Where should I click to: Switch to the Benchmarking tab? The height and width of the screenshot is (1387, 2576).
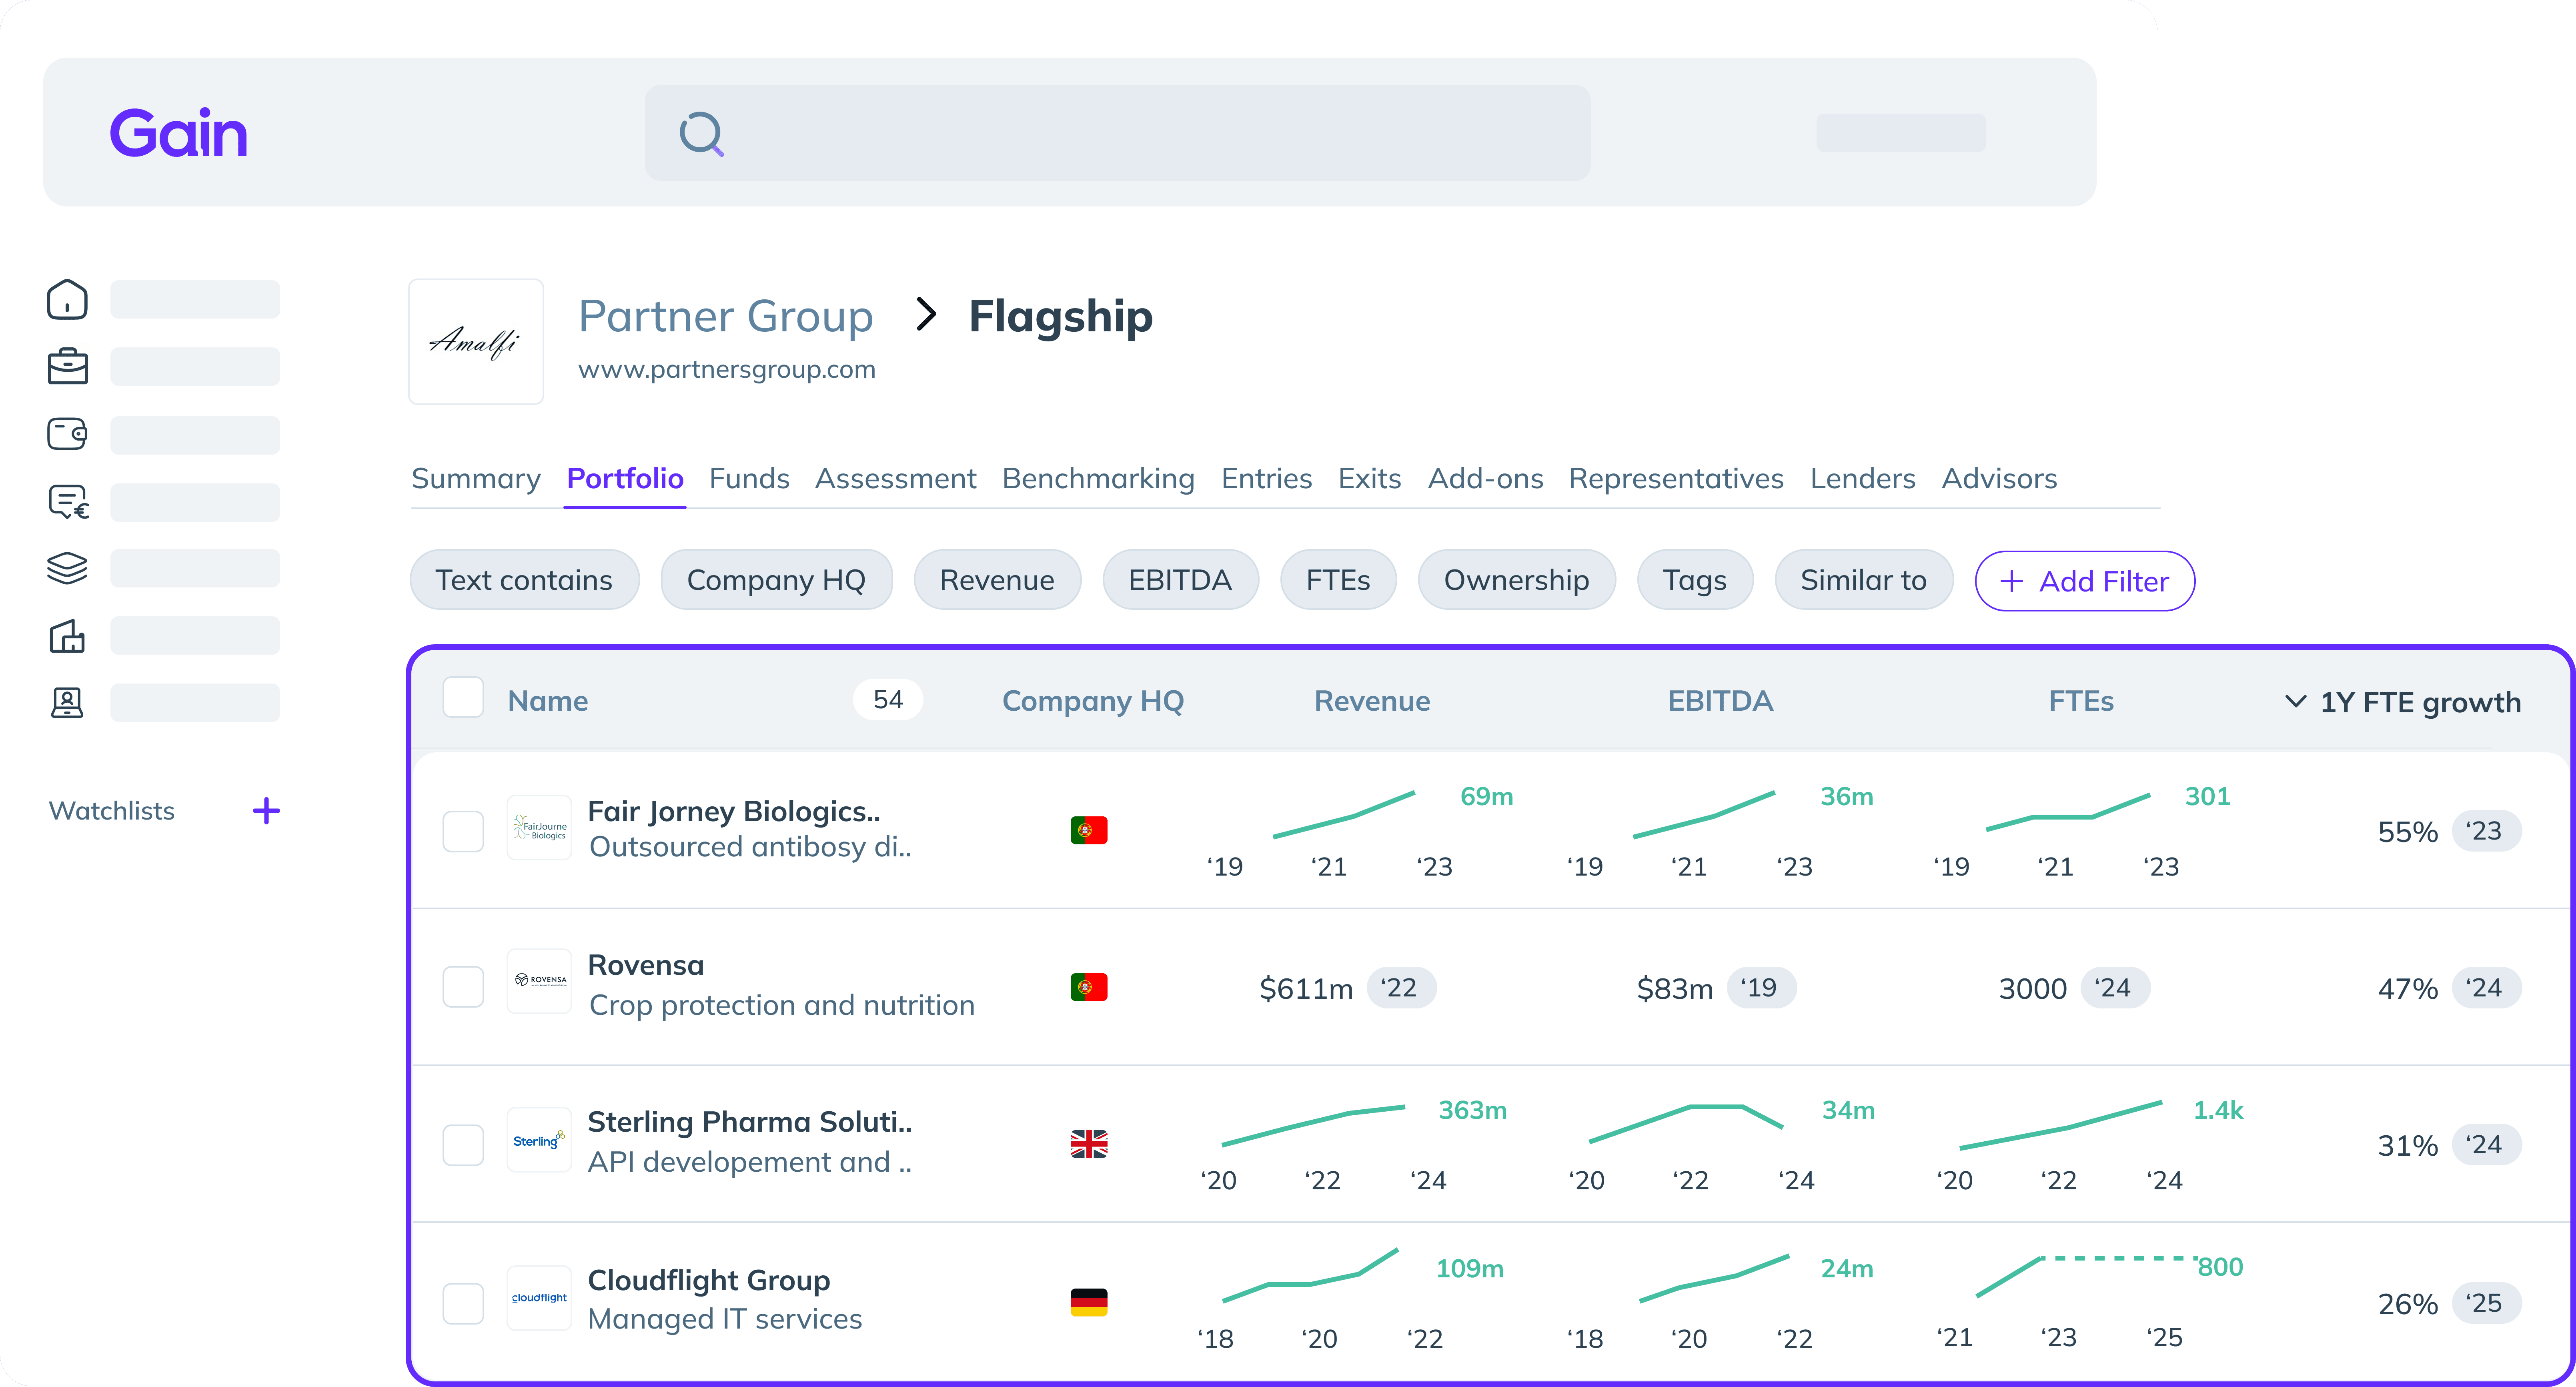(1097, 478)
